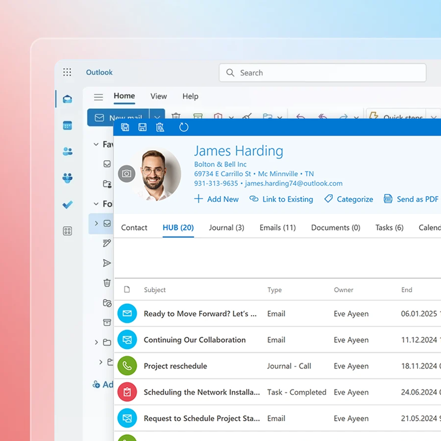This screenshot has width=441, height=441.
Task: Open the Forward options dropdown arrow
Action: (x=356, y=117)
